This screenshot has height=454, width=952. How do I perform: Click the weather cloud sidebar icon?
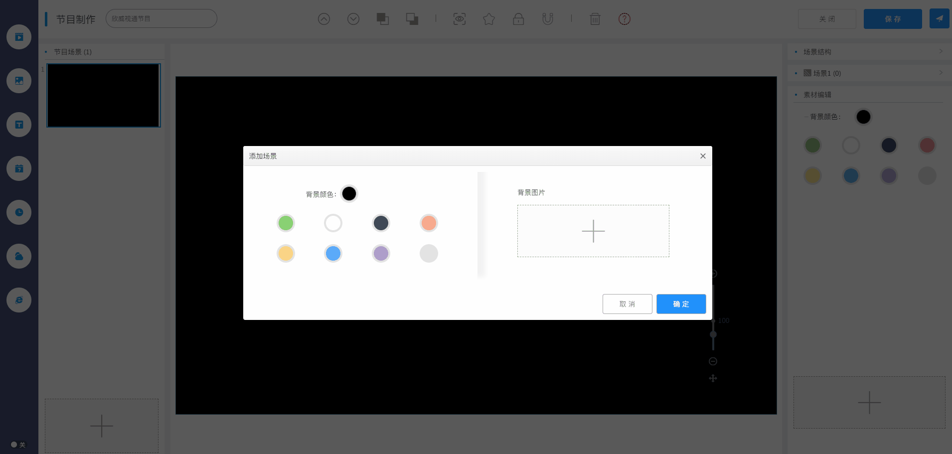(x=19, y=256)
